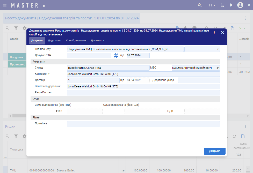The width and height of the screenshot is (253, 173).
Task: Click the hash icon to auto-number the document
Action: coord(116,56)
